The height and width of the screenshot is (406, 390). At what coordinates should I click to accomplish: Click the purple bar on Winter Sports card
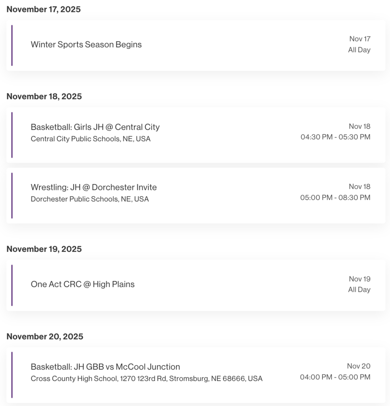tap(12, 45)
